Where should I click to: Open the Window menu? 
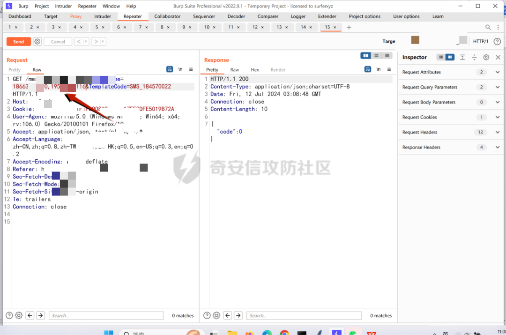(111, 6)
